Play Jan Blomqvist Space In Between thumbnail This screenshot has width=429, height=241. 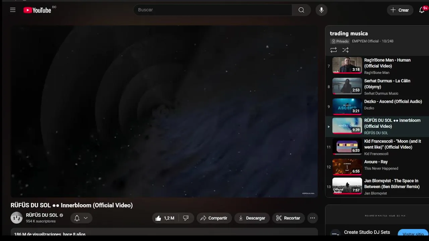(347, 186)
